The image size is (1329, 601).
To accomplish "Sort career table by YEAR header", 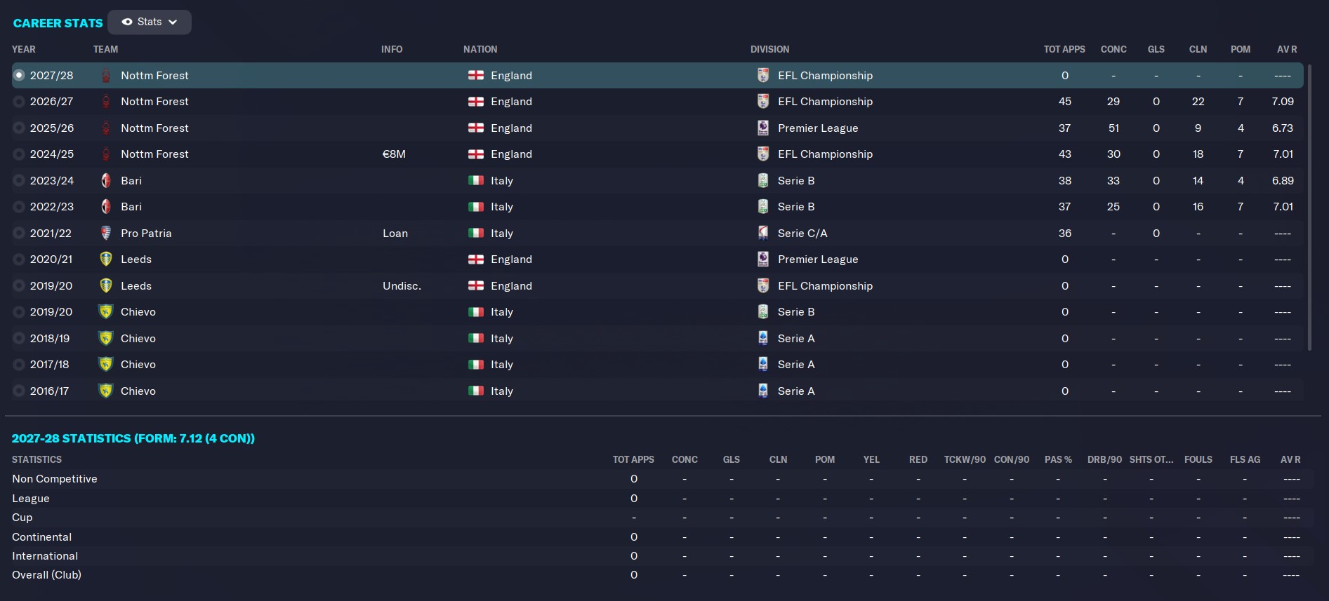I will [x=24, y=49].
